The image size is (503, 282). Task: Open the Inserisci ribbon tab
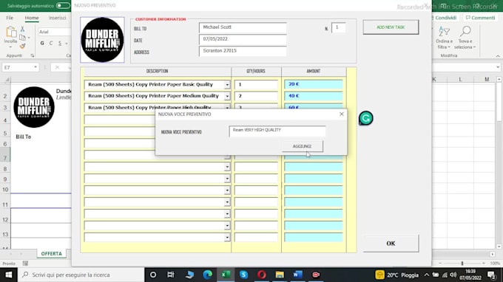tap(58, 18)
